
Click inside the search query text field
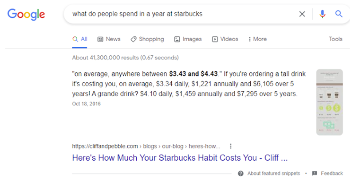point(177,14)
